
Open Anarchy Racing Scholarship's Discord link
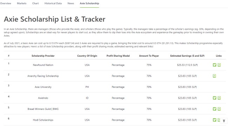(214, 76)
